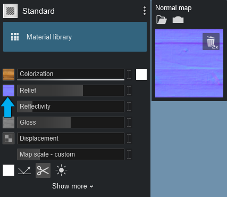Toggle the scissors clipping icon
Image resolution: width=227 pixels, height=197 pixels.
[43, 170]
